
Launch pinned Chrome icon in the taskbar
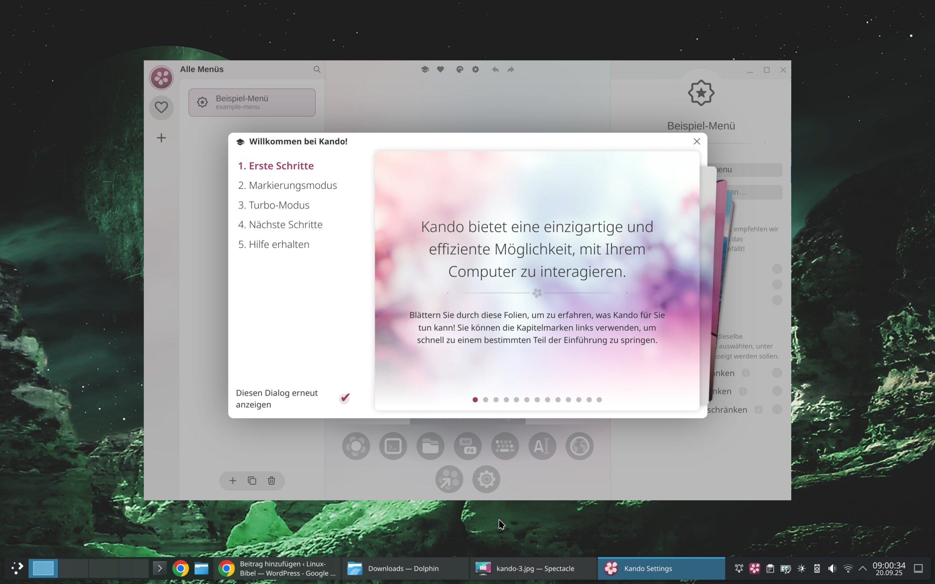point(180,568)
